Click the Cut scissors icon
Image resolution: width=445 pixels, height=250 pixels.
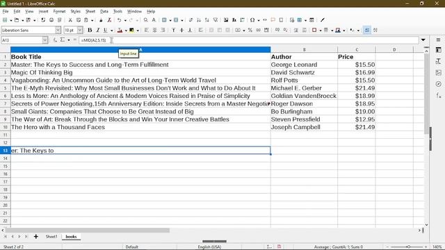pyautogui.click(x=70, y=20)
